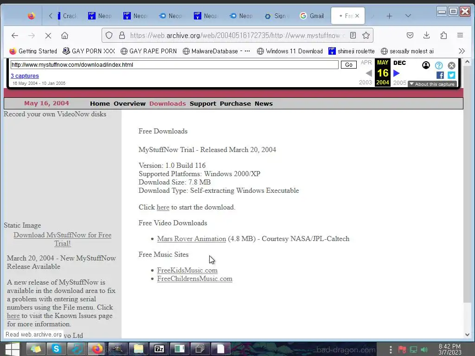
Task: Open the Purchase nav item
Action: [235, 103]
